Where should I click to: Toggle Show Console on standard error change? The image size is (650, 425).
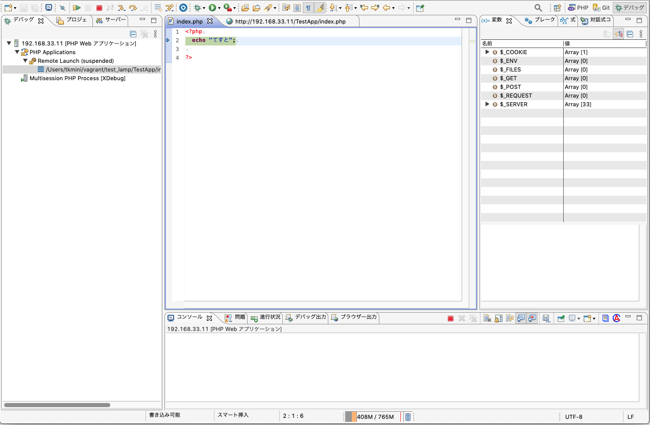click(x=532, y=318)
